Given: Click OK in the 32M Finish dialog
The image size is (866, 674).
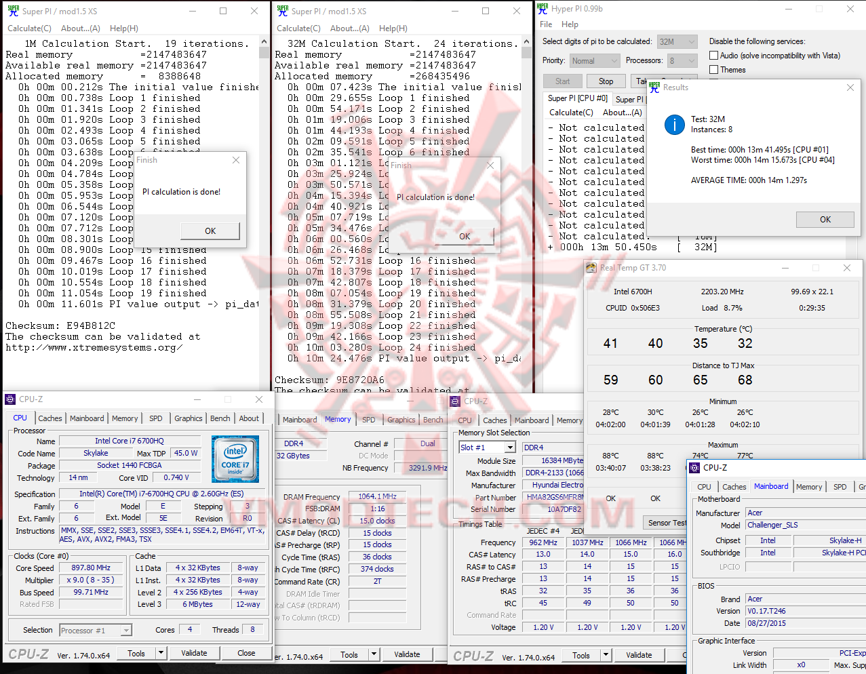Looking at the screenshot, I should [x=465, y=236].
